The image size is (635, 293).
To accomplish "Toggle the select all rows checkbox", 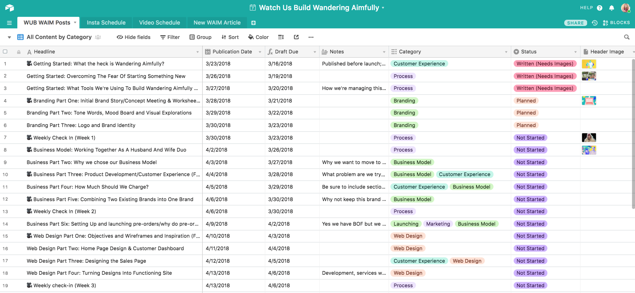I will point(5,52).
